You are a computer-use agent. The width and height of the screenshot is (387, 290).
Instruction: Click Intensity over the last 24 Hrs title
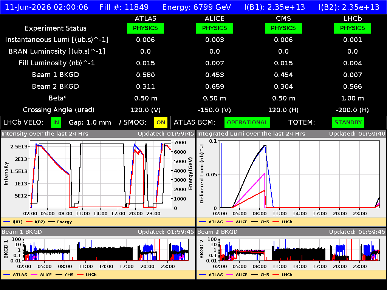tap(45, 134)
